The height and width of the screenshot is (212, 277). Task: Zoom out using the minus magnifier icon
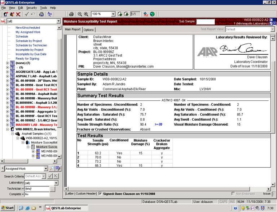[80, 14]
